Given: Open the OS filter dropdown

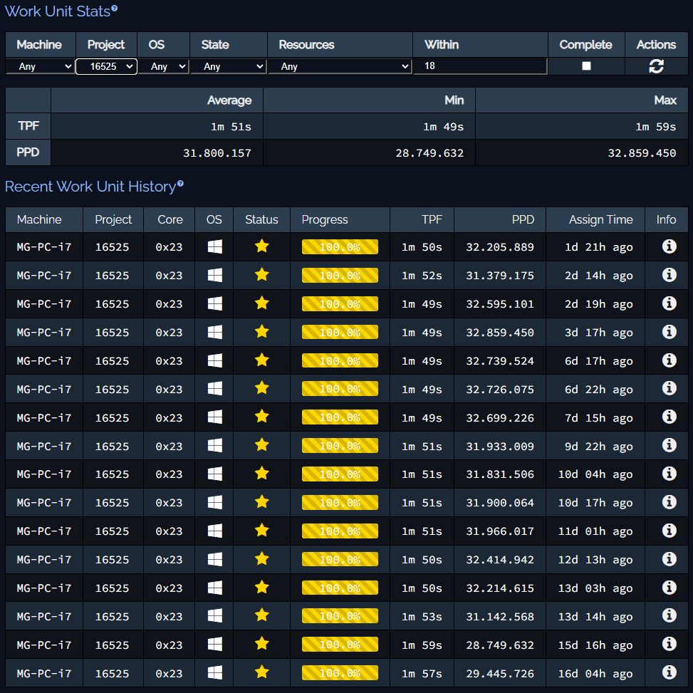Looking at the screenshot, I should 163,66.
